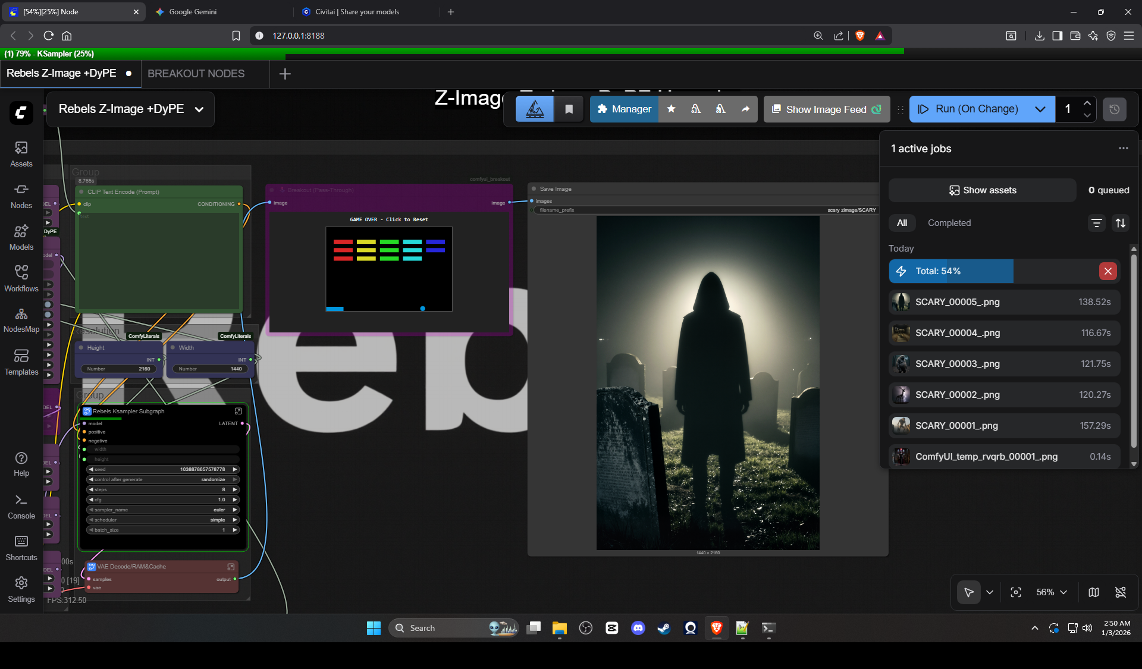1142x669 pixels.
Task: Click the Width number field 1440
Action: 210,369
